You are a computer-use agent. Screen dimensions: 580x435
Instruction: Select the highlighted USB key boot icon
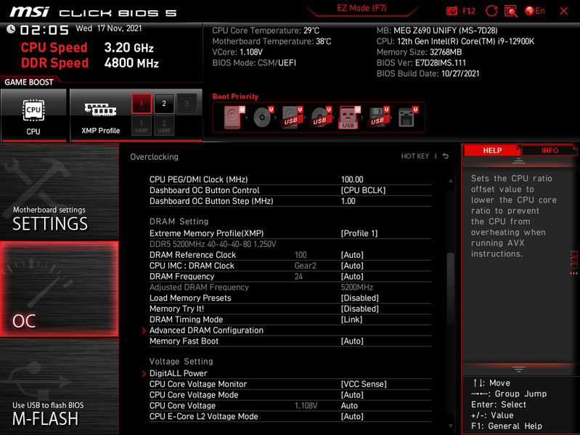click(x=349, y=117)
